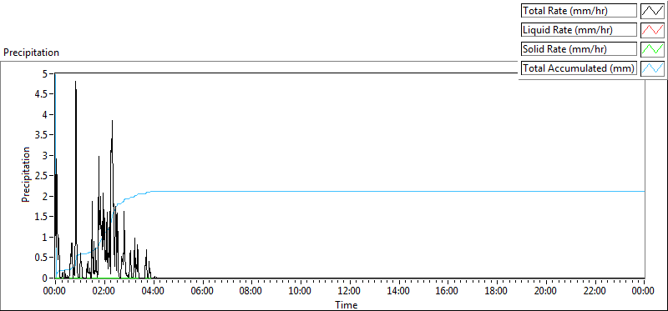This screenshot has width=668, height=311.
Task: Click the Liquid Rate red line swatch
Action: pyautogui.click(x=652, y=30)
